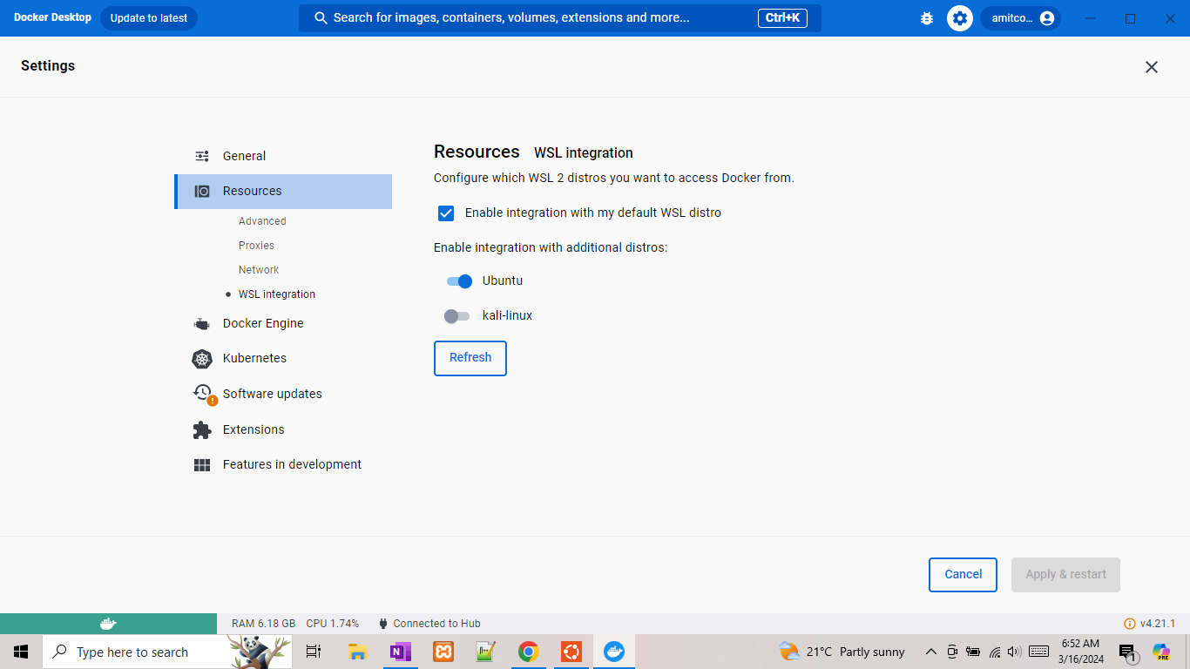Open Kubernetes settings via its wheel icon
Screen dimensions: 1190x669
pos(202,359)
